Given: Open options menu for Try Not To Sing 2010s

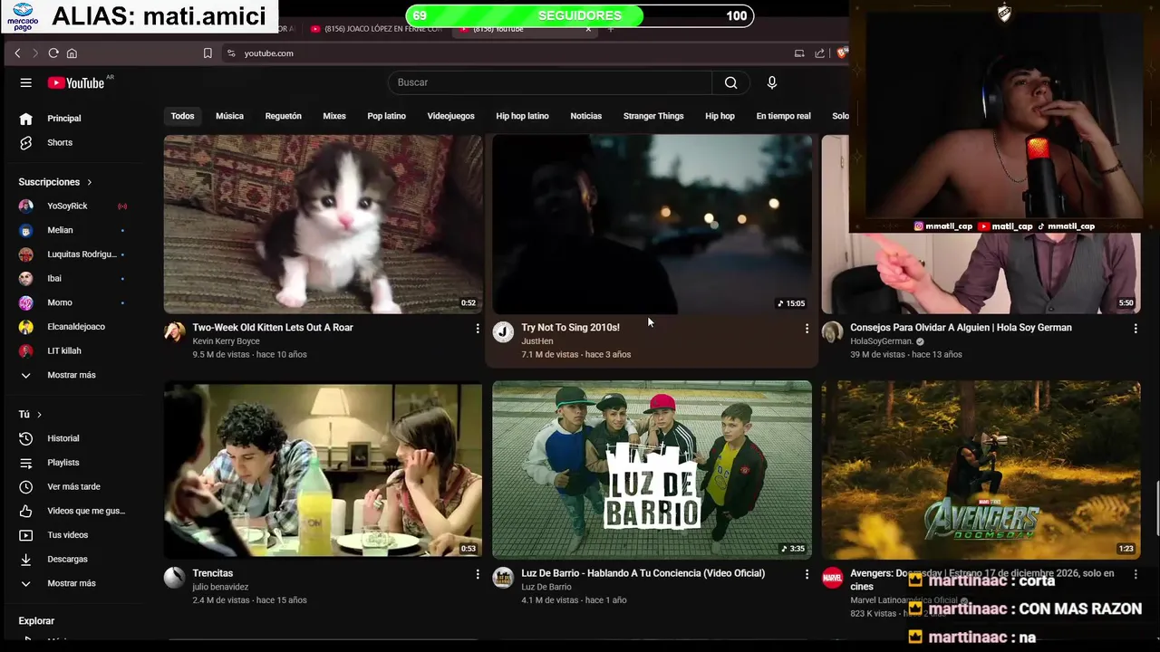Looking at the screenshot, I should (807, 329).
